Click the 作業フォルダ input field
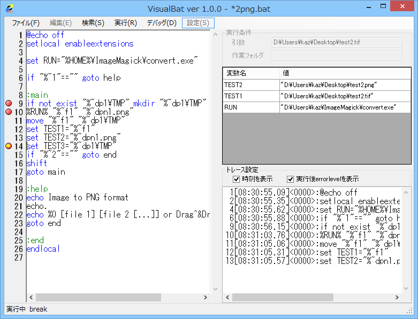Image resolution: width=418 pixels, height=319 pixels. 337,56
